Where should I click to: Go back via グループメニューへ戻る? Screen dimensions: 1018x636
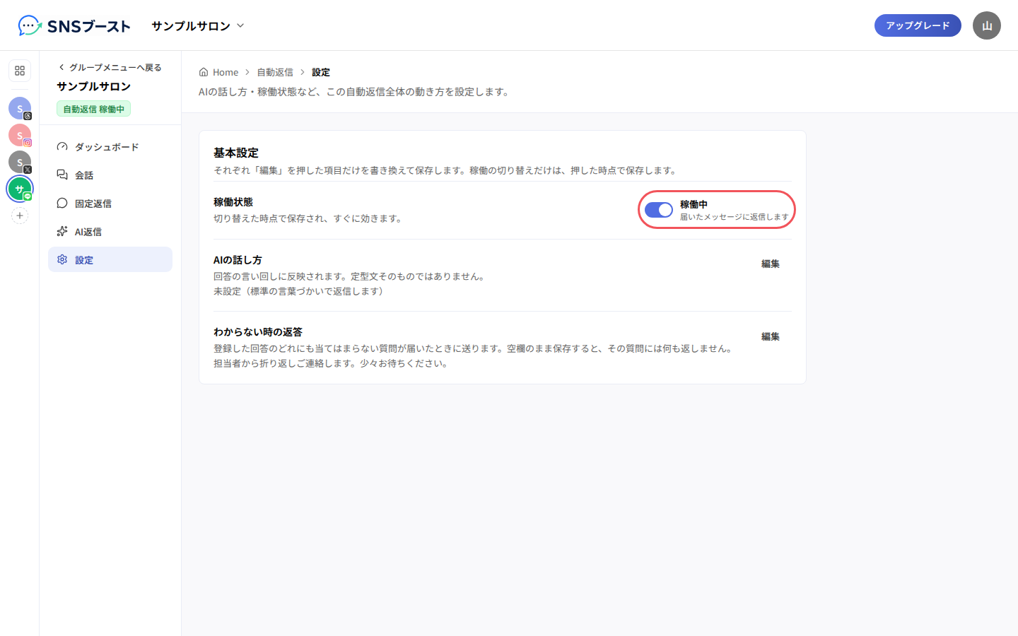110,67
